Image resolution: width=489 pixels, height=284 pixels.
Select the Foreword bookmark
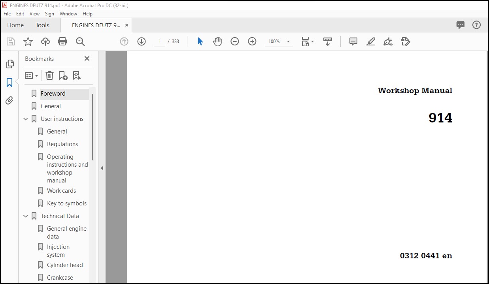tap(53, 94)
